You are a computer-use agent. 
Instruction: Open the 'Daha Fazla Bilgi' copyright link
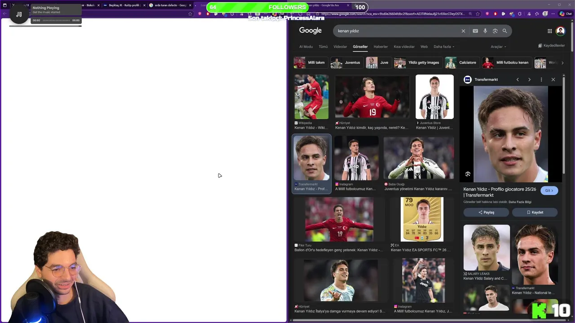tap(520, 202)
